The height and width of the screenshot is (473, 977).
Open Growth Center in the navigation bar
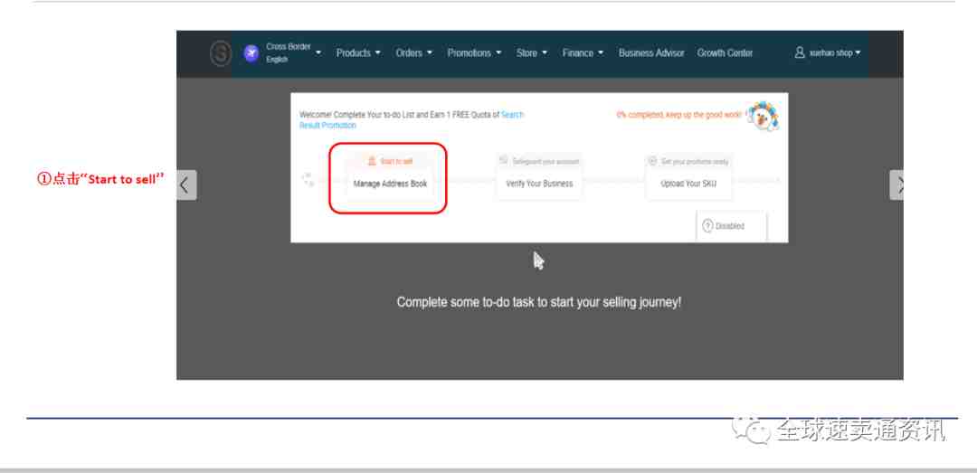point(725,53)
